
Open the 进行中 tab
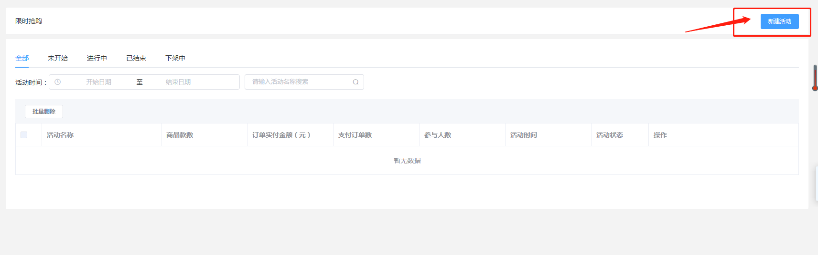click(x=97, y=58)
